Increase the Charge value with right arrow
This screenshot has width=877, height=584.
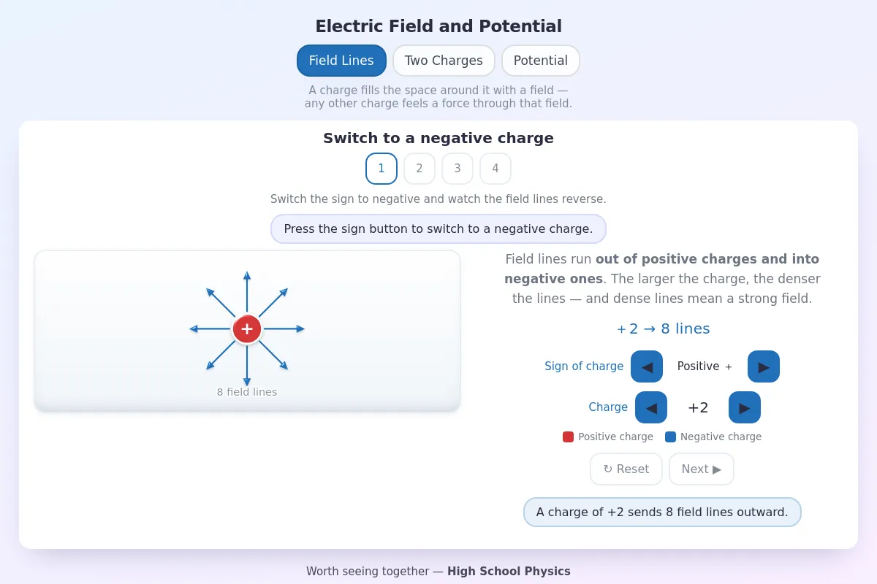(x=745, y=407)
